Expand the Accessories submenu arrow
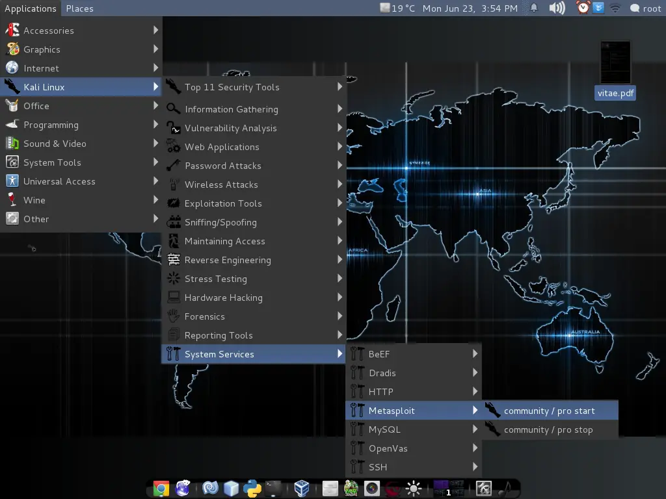This screenshot has height=499, width=666. click(155, 30)
